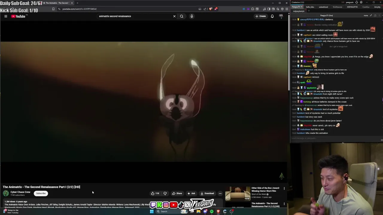Switch to hello_kiko tab in Chatterino
This screenshot has width=383, height=215.
(310, 7)
